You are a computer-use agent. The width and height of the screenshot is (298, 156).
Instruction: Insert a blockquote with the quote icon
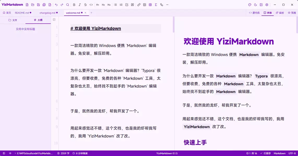pos(132,5)
